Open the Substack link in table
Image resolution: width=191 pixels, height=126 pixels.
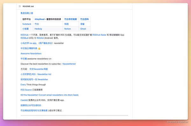click(x=27, y=24)
